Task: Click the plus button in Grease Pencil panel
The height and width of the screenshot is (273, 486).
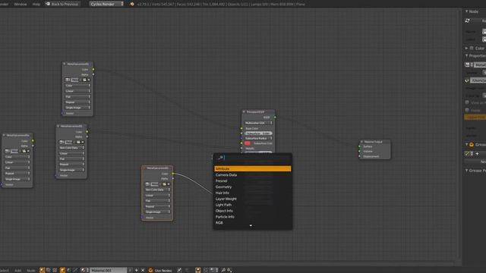Action: (478, 154)
